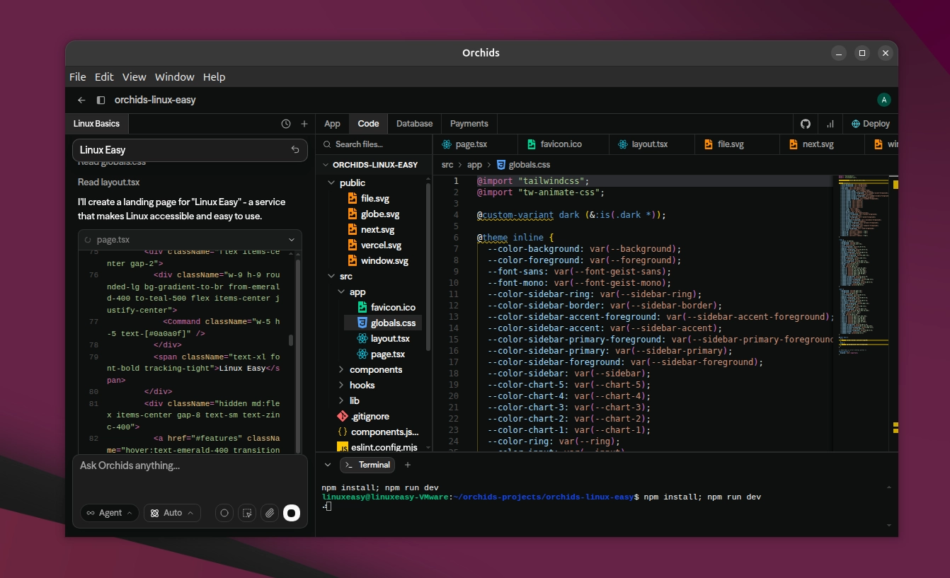
Task: Click the Deploy button
Action: tap(870, 124)
